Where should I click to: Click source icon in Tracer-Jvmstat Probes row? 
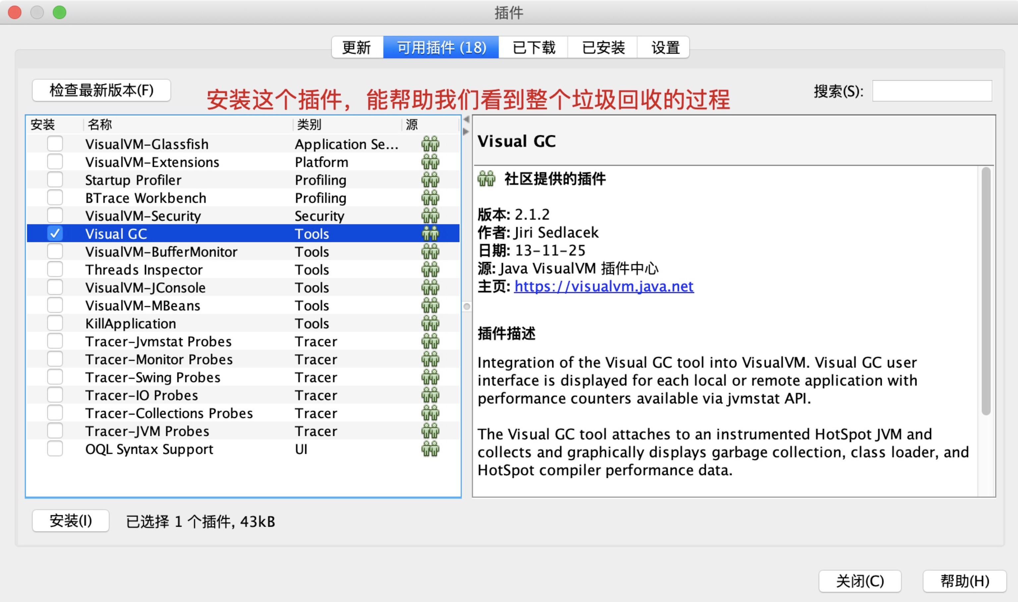[430, 341]
